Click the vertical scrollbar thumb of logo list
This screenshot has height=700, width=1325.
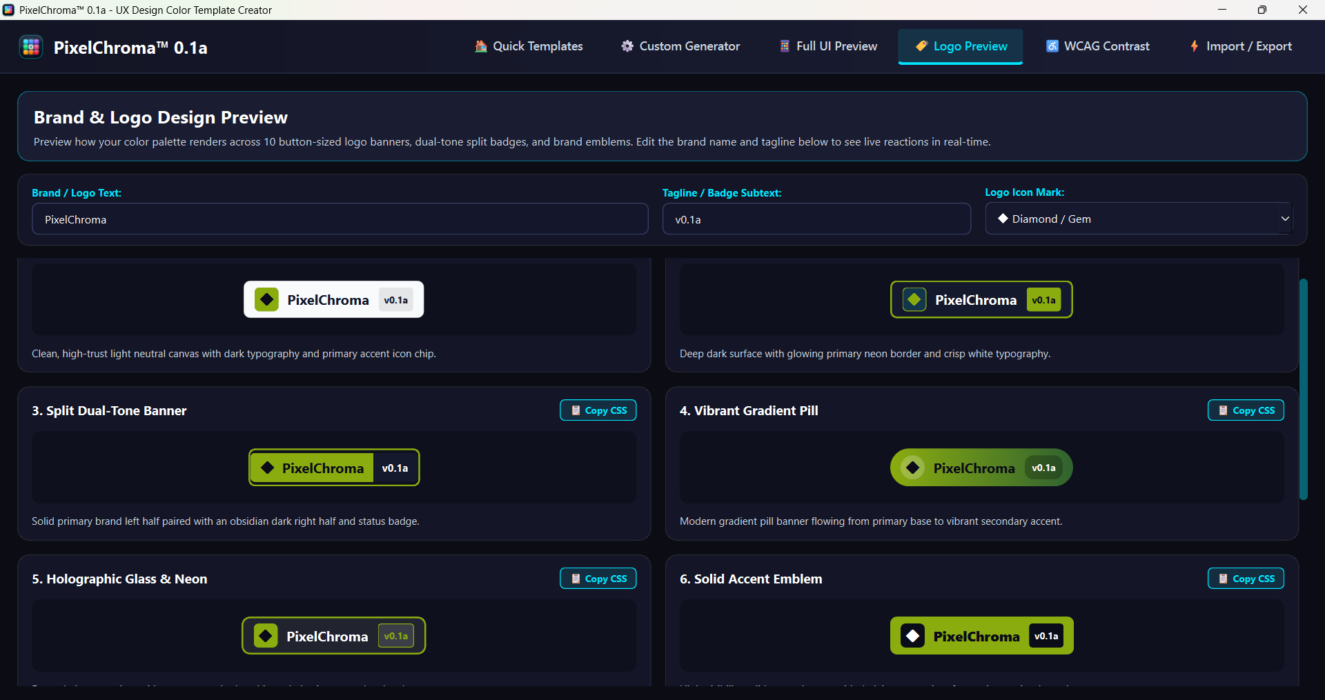pyautogui.click(x=1304, y=388)
